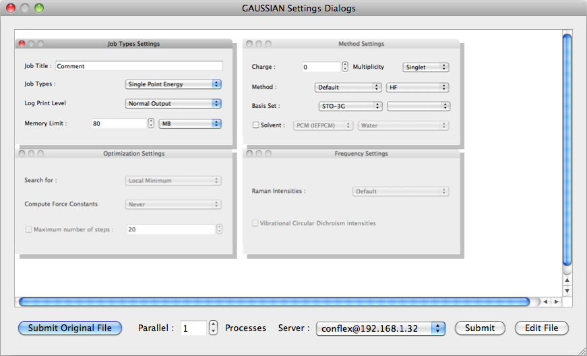The image size is (587, 356).
Task: Click the horizontal scrollbar left arrow
Action: pos(545,301)
